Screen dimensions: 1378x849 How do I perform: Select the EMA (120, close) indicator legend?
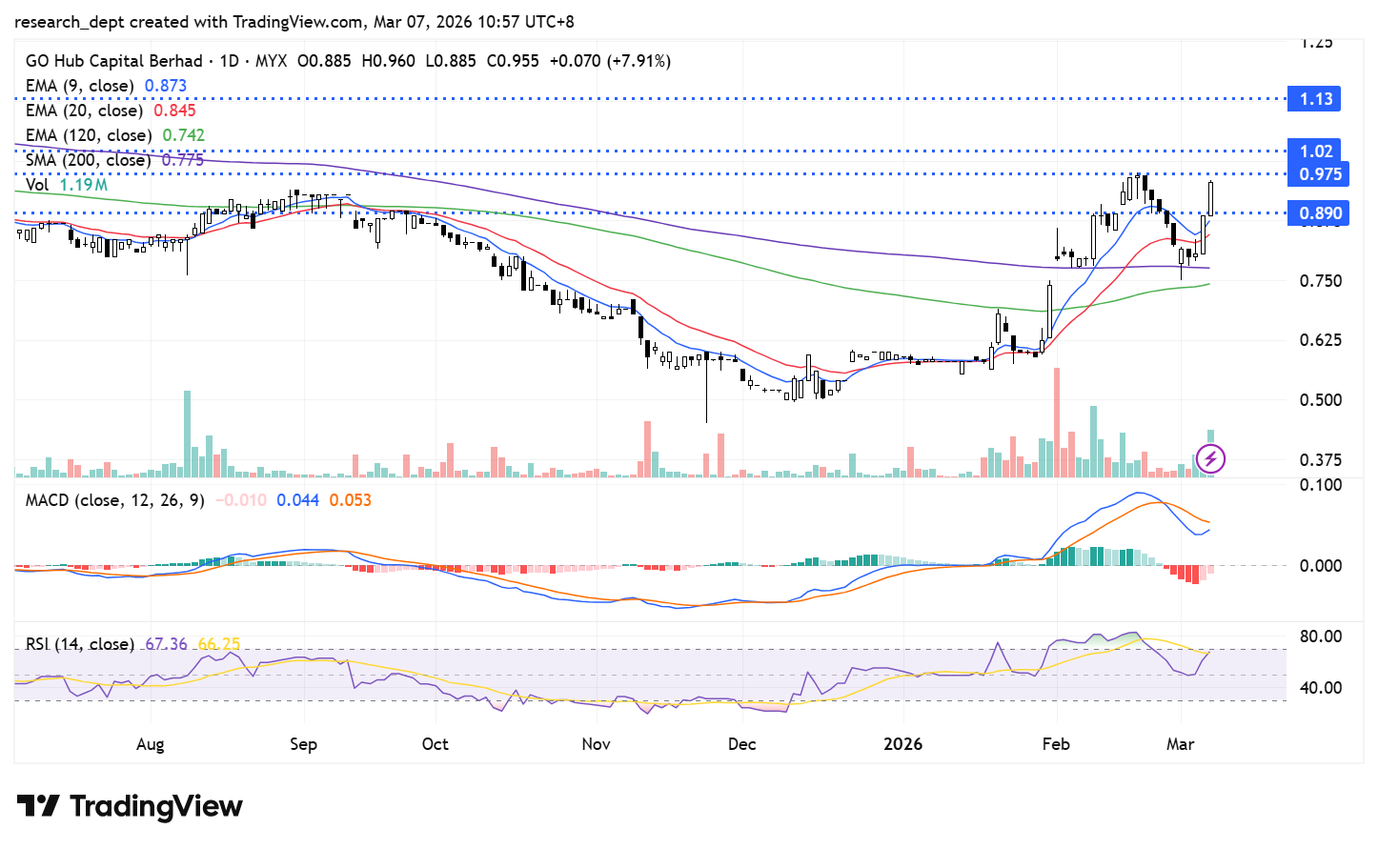pos(88,135)
